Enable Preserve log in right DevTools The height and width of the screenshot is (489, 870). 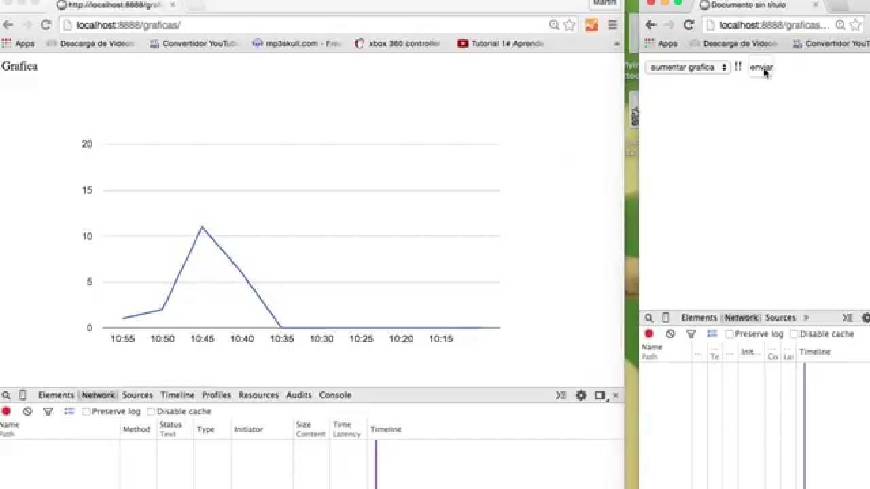click(x=729, y=334)
